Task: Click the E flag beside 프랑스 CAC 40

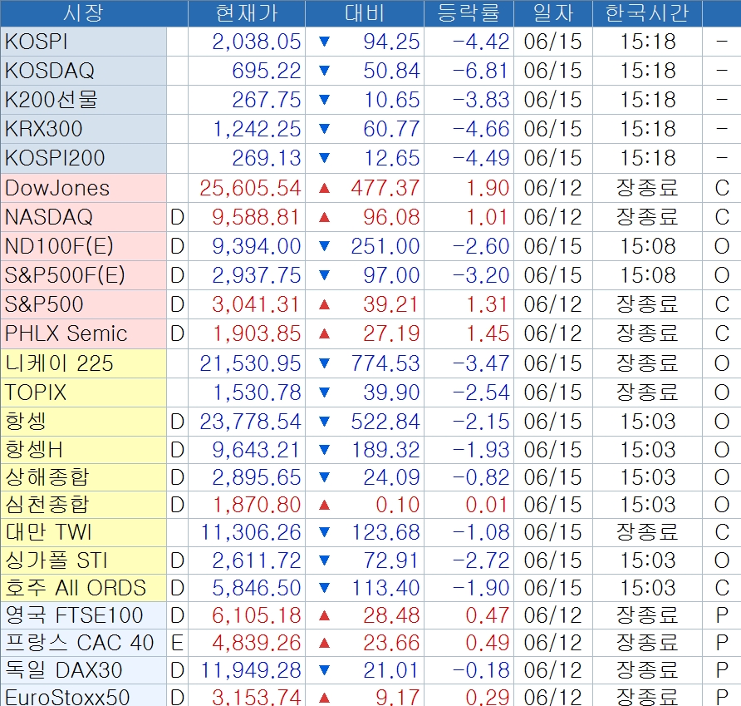Action: coord(177,643)
